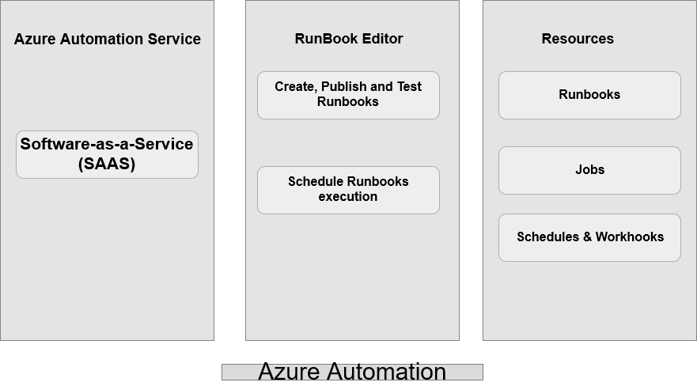Click the Schedule Runbooks execution box
The image size is (697, 386).
(348, 190)
